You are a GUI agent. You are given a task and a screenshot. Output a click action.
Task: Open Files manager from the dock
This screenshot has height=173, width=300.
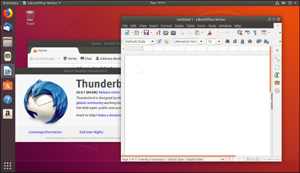click(x=8, y=42)
